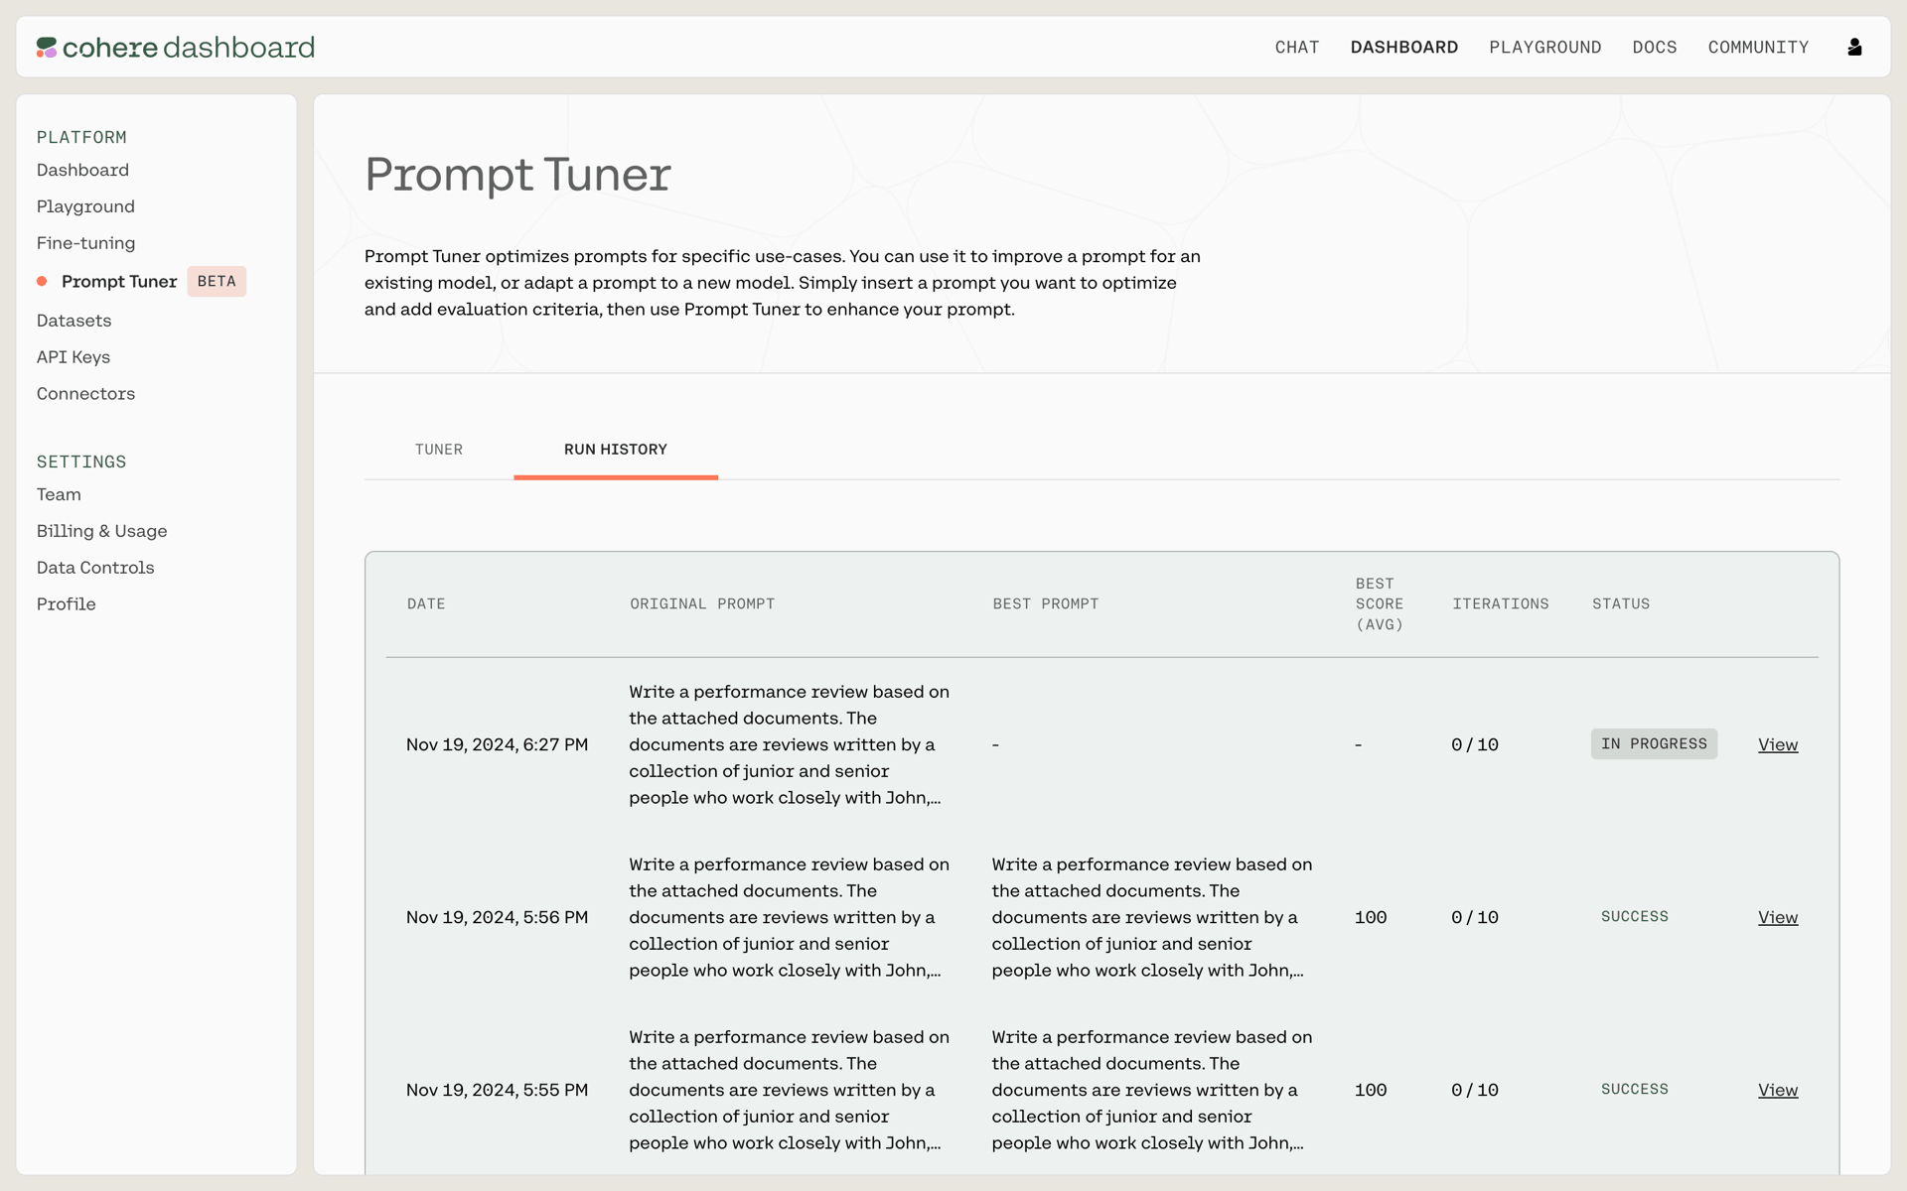Click best score 100 in 5:56 PM row
Screen dimensions: 1907x1191
click(1371, 917)
